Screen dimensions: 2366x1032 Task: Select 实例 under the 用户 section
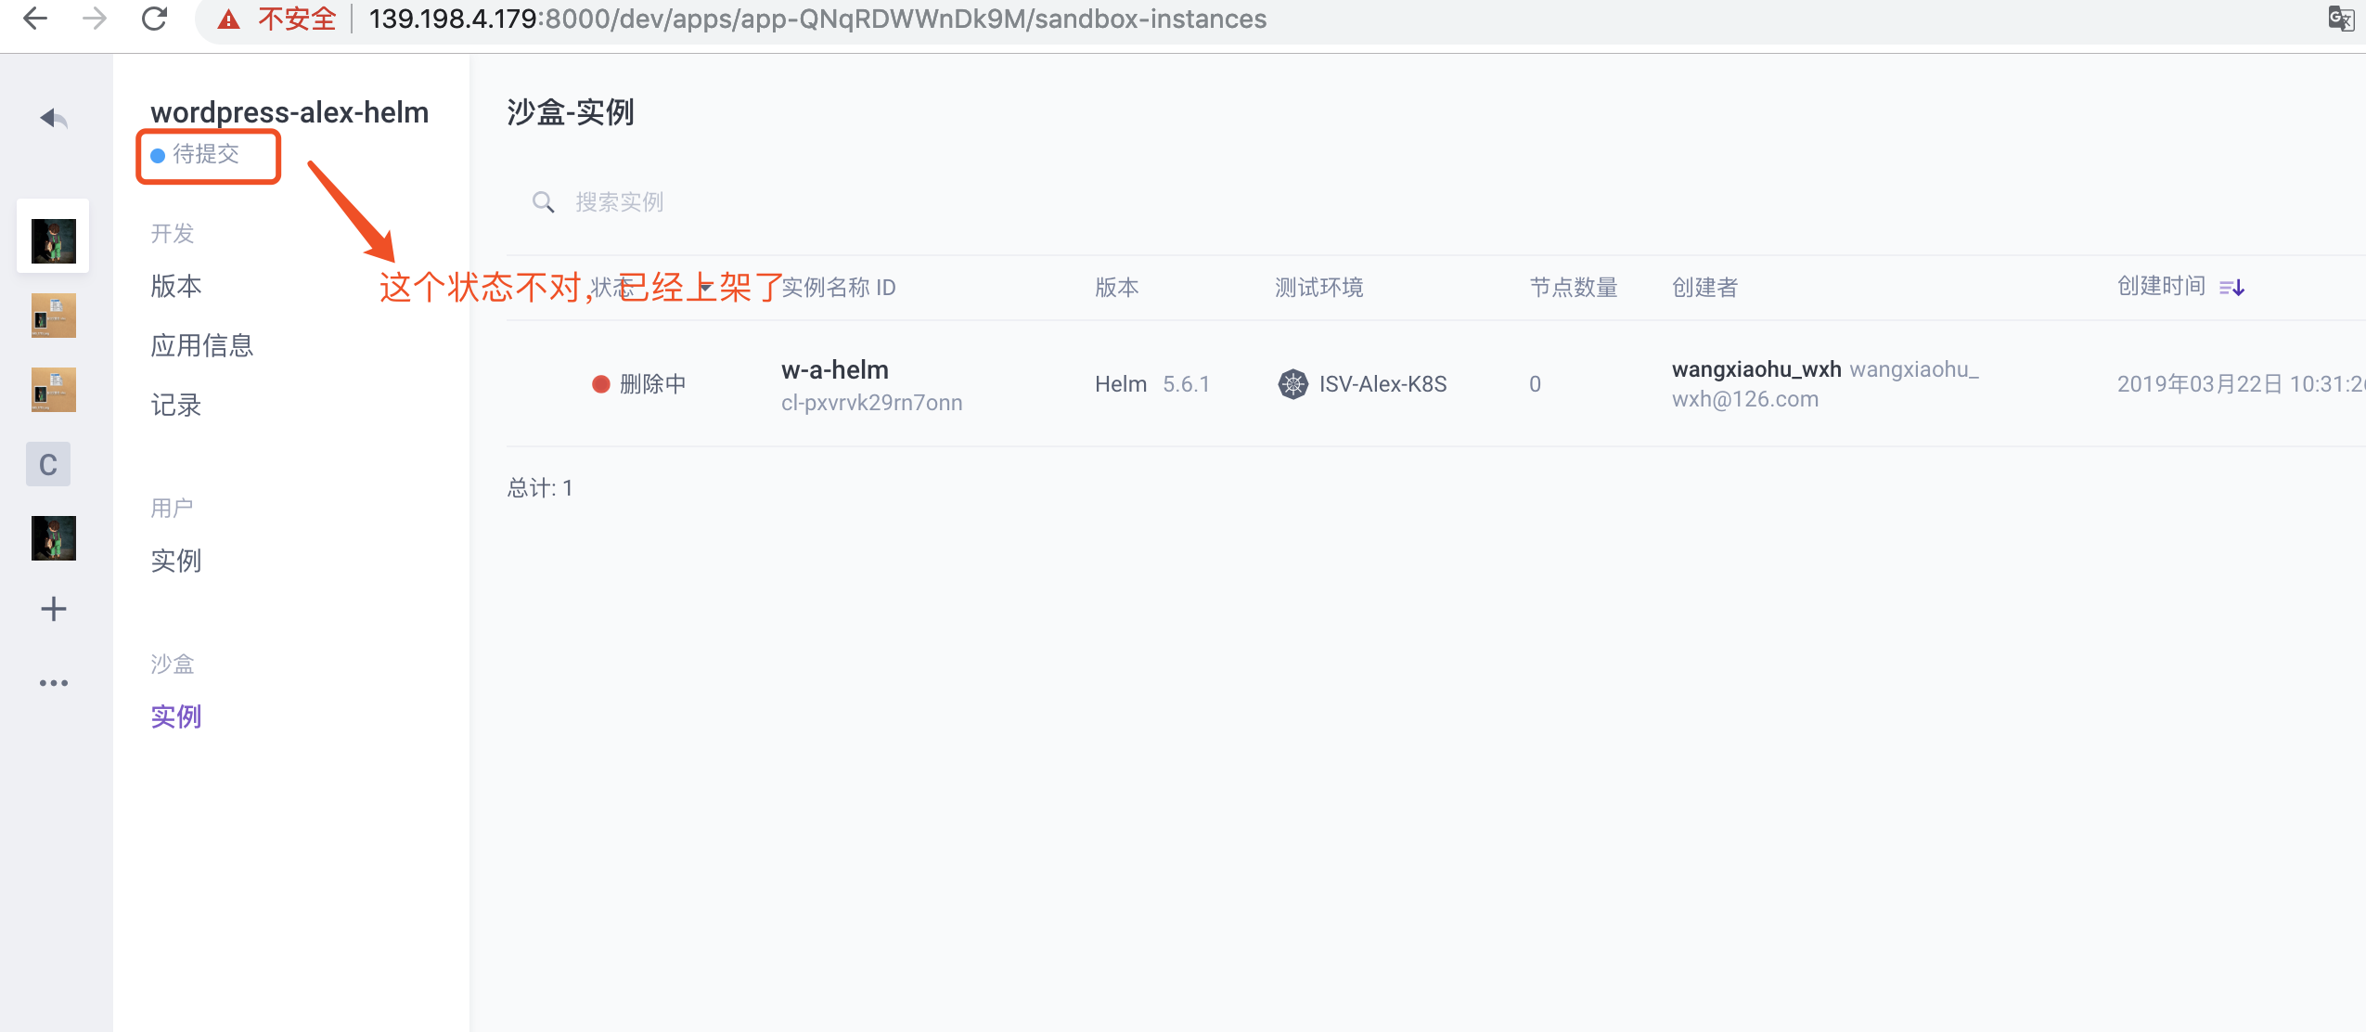pos(175,560)
